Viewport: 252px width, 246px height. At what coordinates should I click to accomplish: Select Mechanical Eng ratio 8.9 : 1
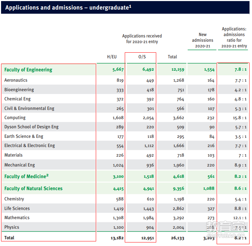coord(240,165)
